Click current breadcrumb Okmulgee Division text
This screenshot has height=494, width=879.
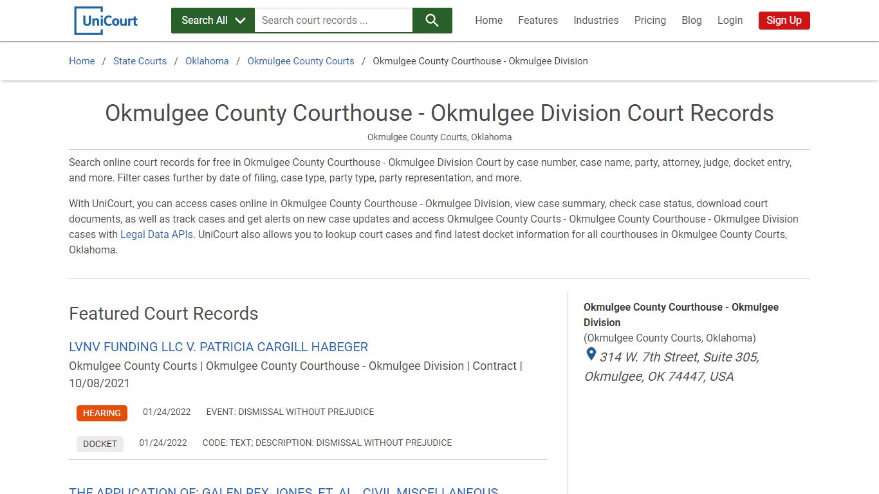click(480, 61)
